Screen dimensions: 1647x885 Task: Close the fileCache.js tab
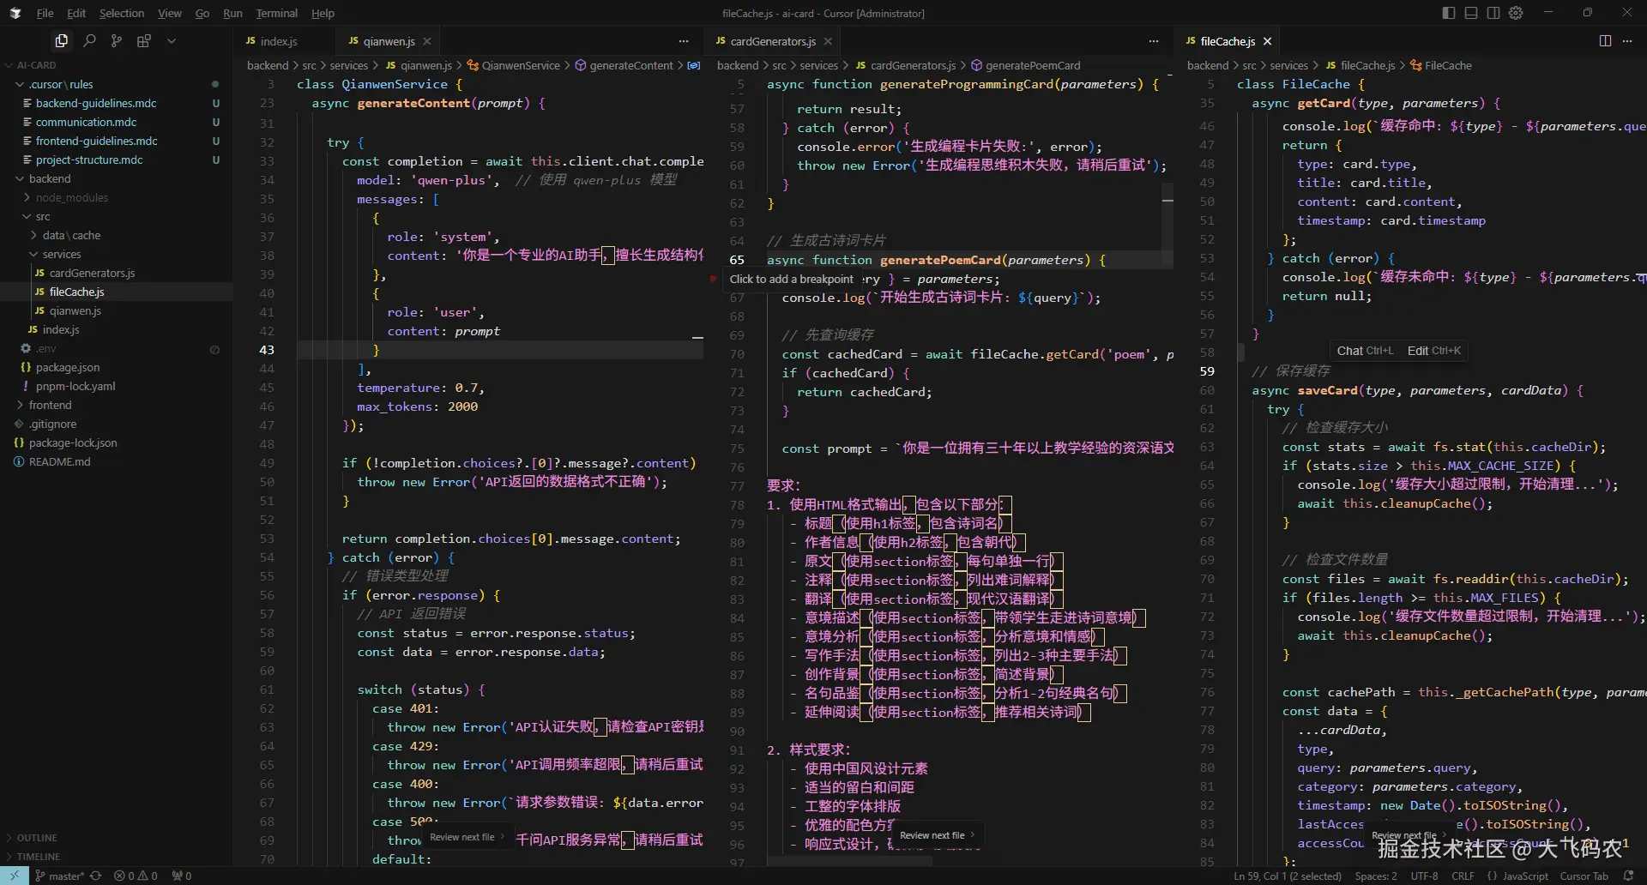click(x=1267, y=41)
